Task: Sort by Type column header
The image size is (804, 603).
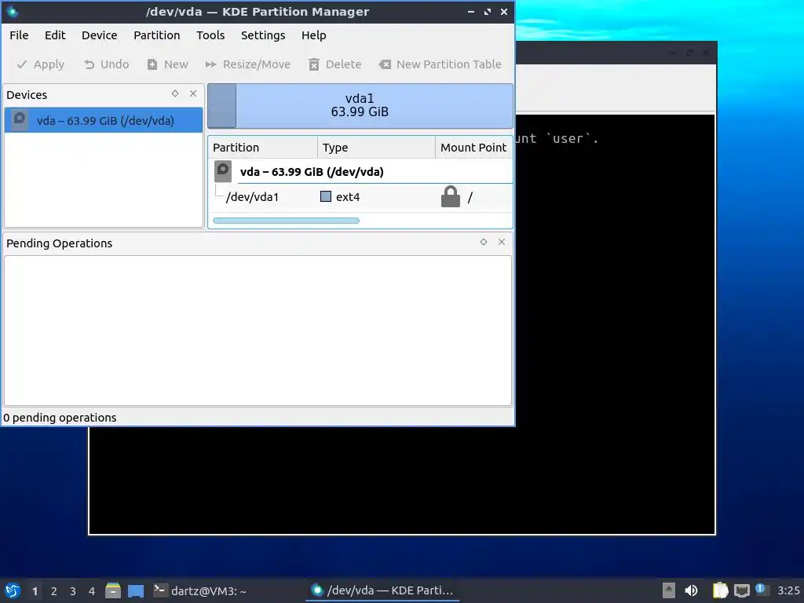Action: 376,148
